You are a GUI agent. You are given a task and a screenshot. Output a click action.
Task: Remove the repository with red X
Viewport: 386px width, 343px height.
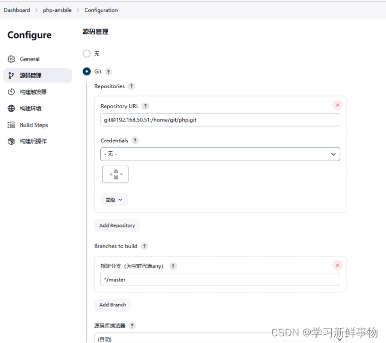pyautogui.click(x=337, y=105)
